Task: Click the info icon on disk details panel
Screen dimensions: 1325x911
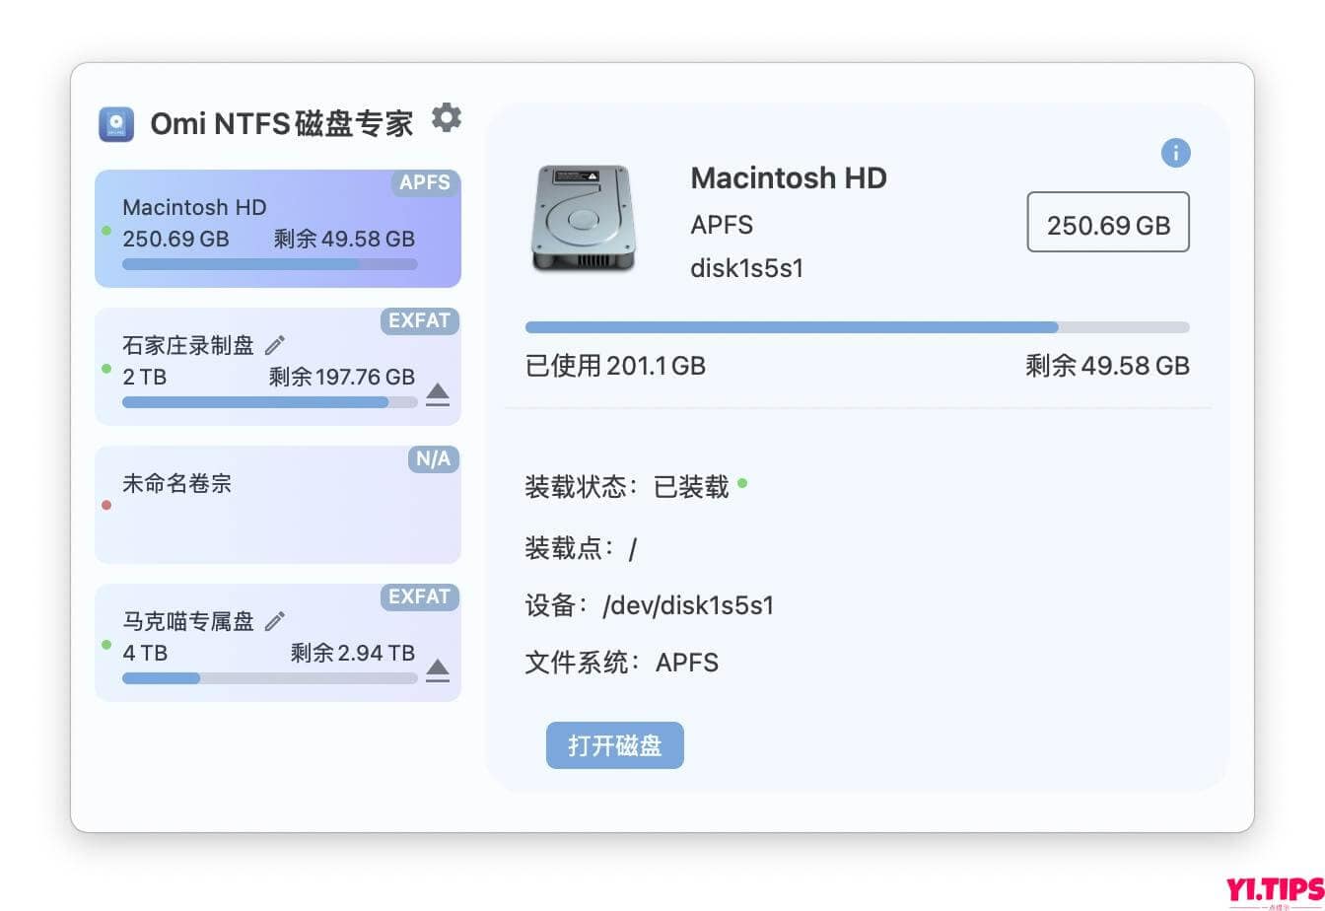Action: (x=1175, y=153)
